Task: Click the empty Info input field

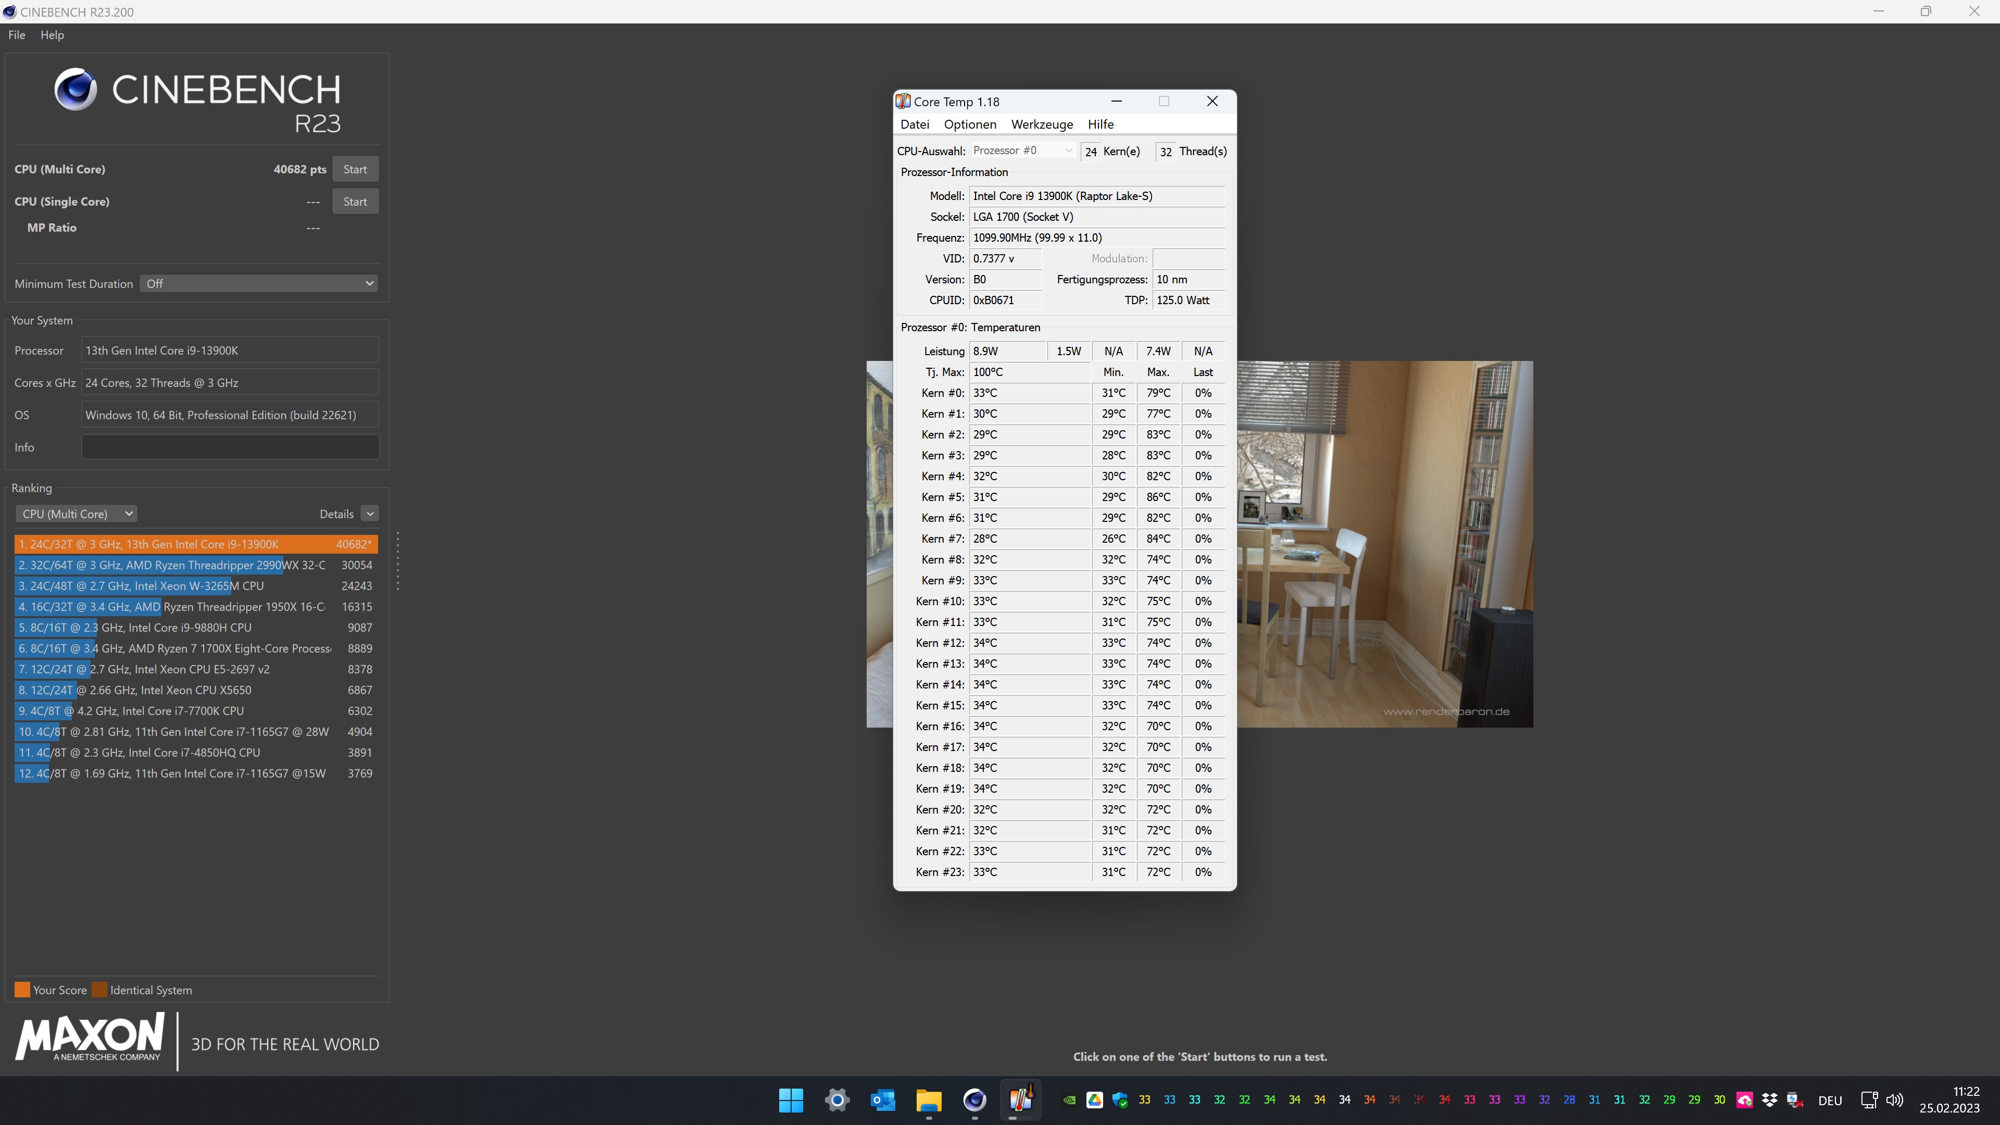Action: (230, 447)
